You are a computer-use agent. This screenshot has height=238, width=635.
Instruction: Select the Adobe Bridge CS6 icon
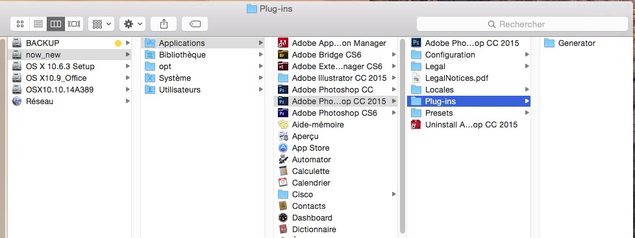coord(283,54)
